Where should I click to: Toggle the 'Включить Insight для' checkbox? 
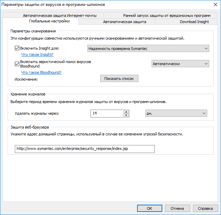click(x=17, y=49)
